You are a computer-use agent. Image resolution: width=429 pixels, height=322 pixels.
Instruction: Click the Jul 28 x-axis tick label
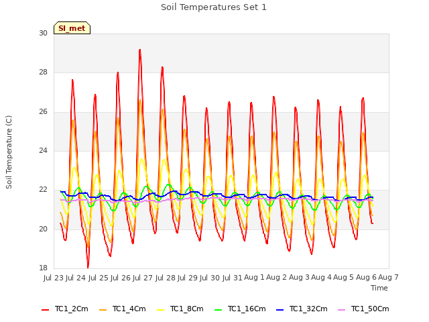[x=166, y=278]
